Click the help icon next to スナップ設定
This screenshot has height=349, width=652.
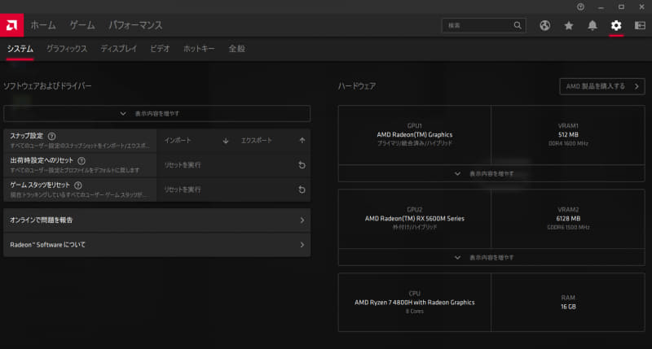(51, 136)
